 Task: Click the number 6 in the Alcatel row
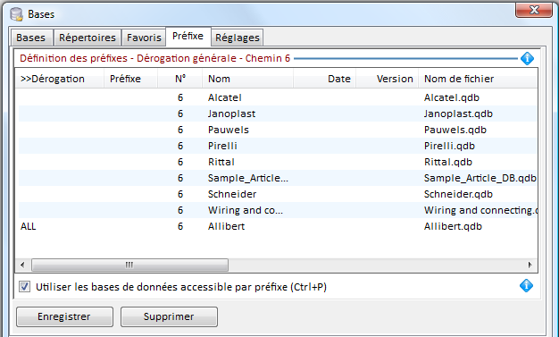pyautogui.click(x=180, y=97)
